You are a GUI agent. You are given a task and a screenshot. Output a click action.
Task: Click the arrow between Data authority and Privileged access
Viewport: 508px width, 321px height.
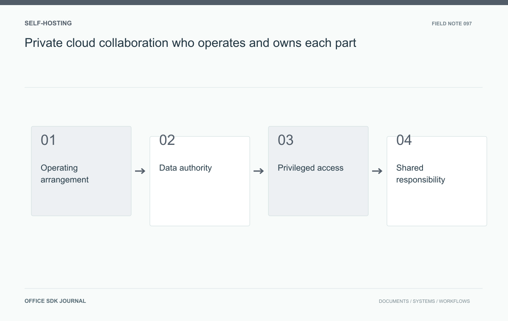click(x=259, y=171)
